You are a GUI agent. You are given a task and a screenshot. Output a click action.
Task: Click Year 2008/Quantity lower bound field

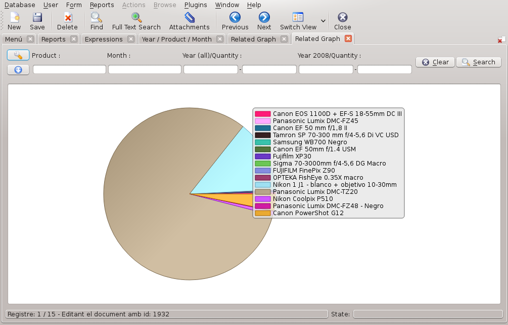[326, 69]
